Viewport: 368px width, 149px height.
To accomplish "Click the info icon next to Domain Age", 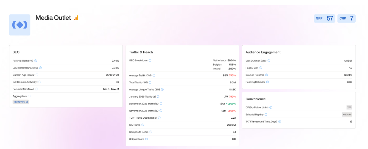I will click(37, 75).
